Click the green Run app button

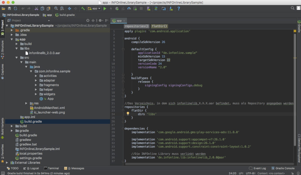click(x=105, y=8)
